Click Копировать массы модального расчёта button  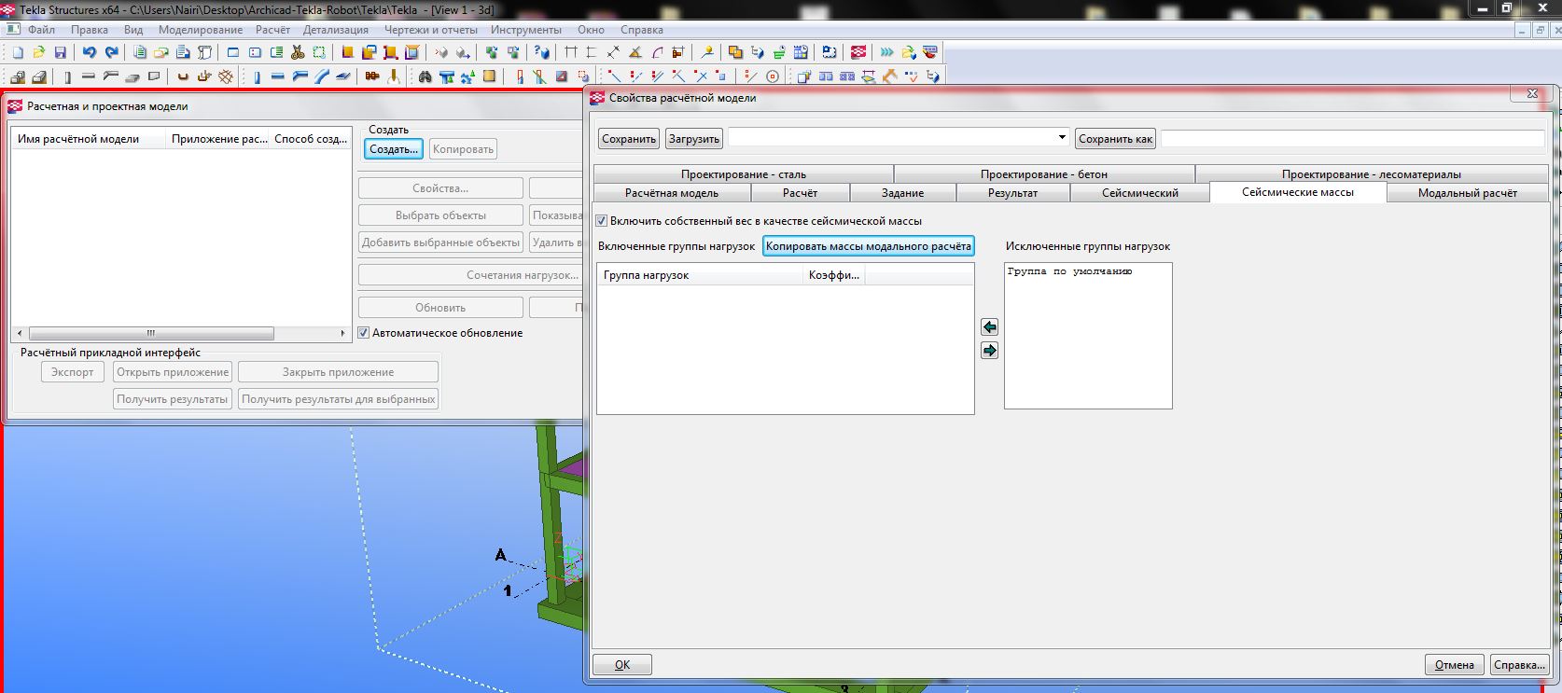[x=868, y=246]
